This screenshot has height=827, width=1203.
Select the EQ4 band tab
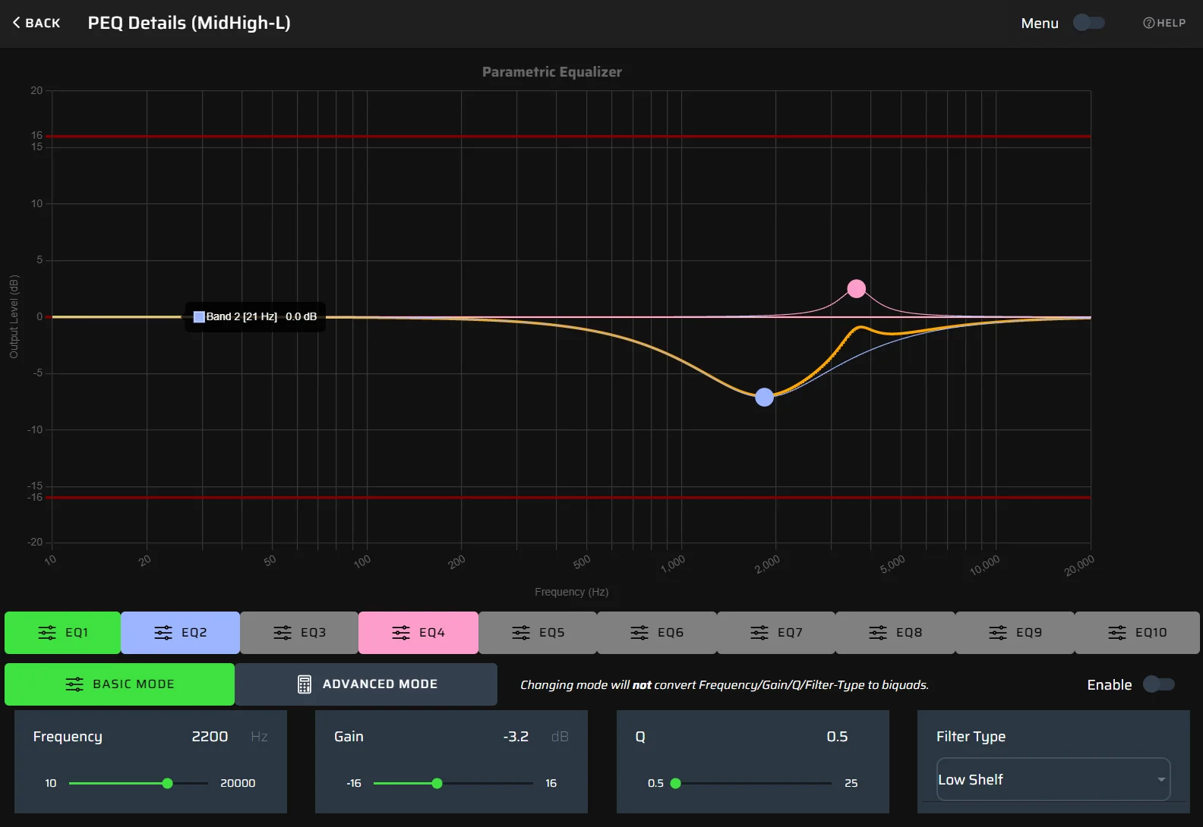[x=418, y=633]
